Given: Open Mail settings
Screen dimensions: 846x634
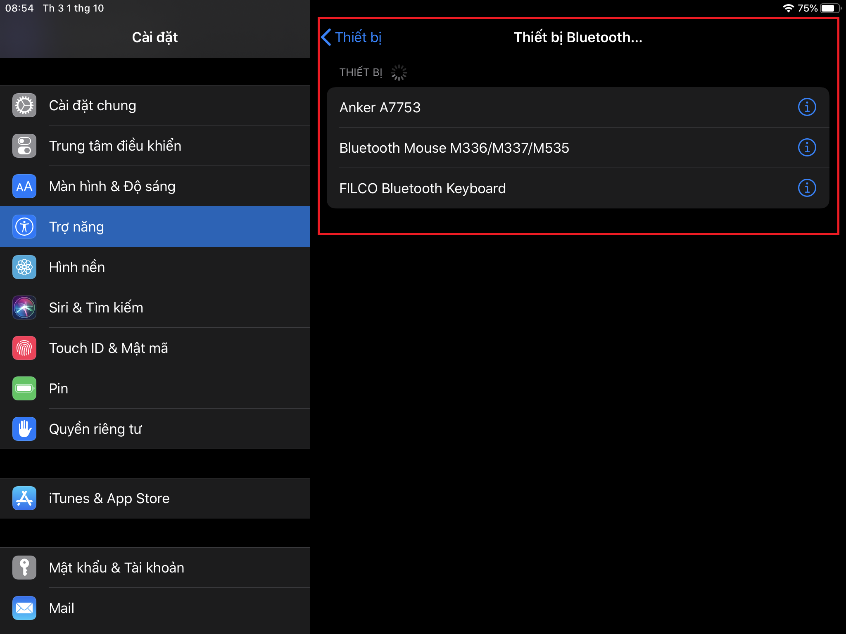Looking at the screenshot, I should pos(155,608).
